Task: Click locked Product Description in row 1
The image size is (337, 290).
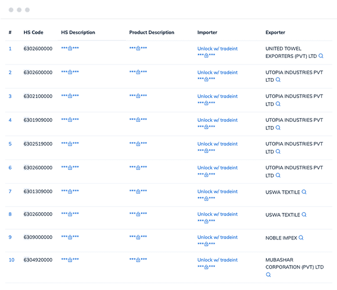Action: (138, 48)
